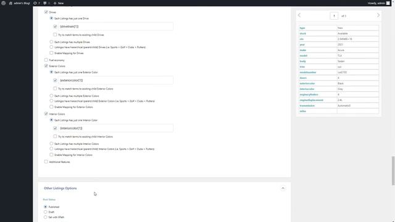395x222 pixels.
Task: Enable Mapping for Drives
Action: coord(51,53)
